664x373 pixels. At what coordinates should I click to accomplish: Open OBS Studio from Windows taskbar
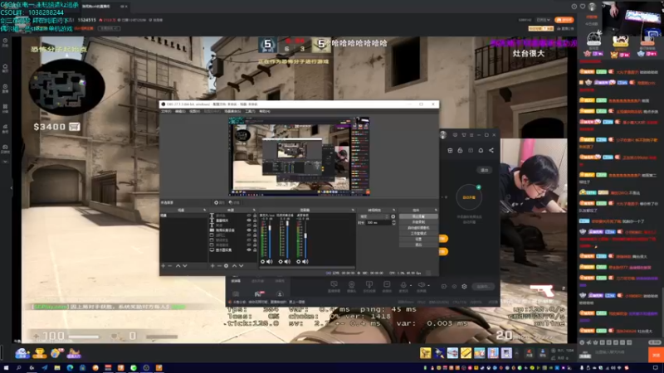(146, 368)
